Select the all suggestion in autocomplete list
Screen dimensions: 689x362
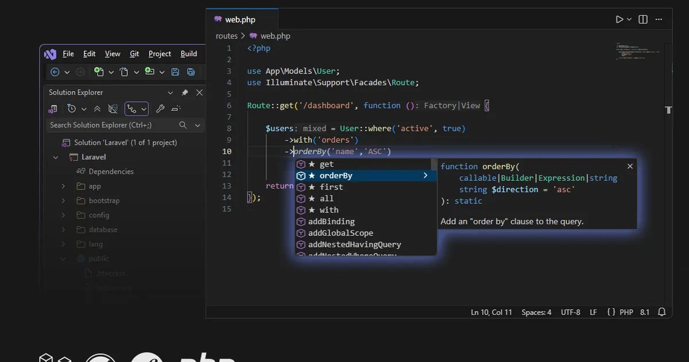366,199
